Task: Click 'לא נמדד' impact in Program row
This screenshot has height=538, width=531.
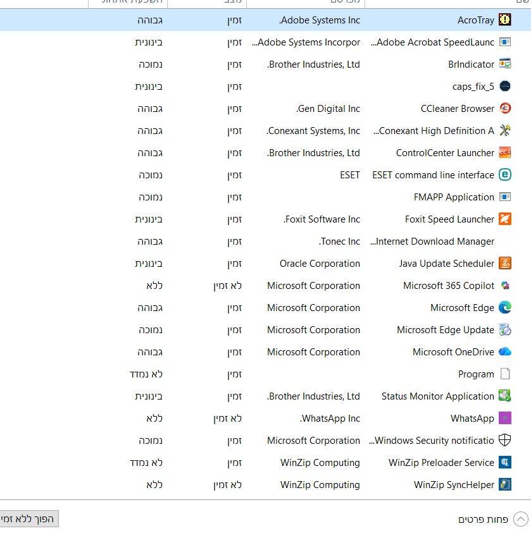Action: click(x=146, y=374)
